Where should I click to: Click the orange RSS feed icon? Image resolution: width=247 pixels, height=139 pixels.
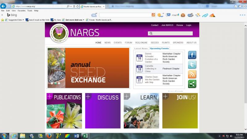pyautogui.click(x=192, y=74)
